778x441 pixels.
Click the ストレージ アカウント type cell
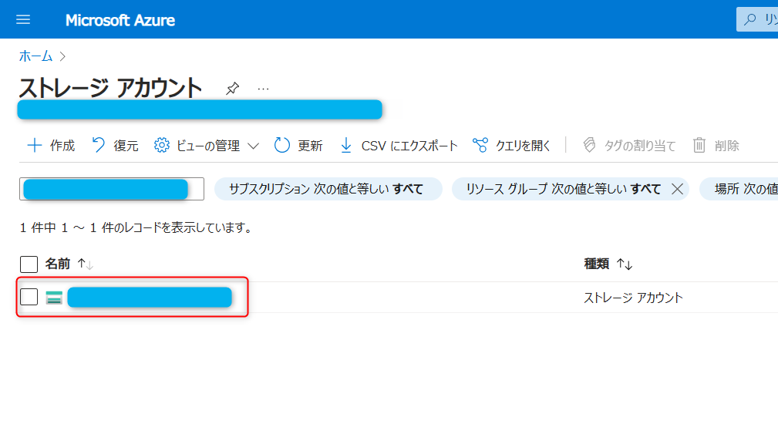pyautogui.click(x=633, y=298)
